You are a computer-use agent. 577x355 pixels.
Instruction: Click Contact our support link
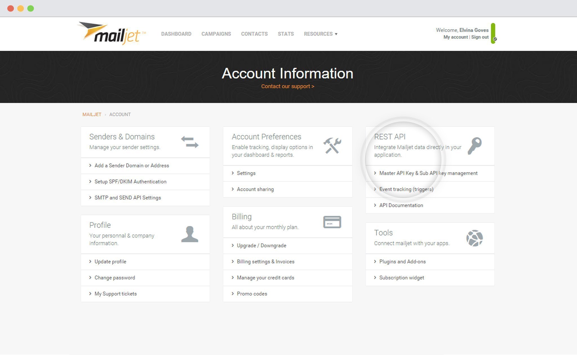288,86
